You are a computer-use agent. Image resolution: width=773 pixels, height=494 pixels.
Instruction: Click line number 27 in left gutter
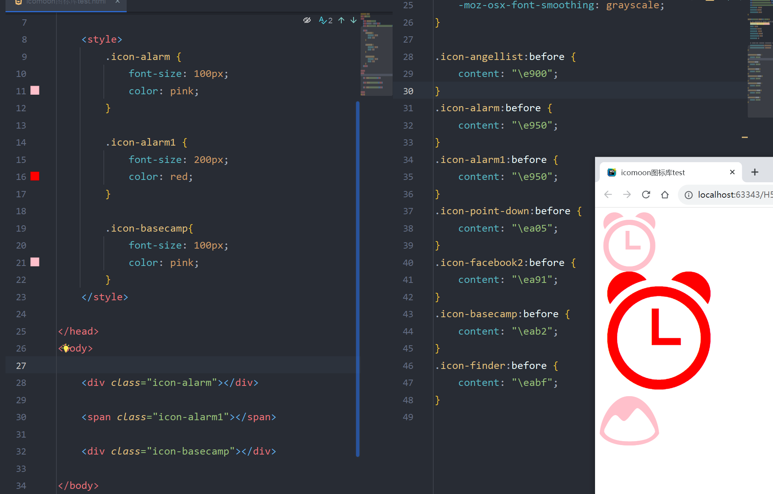click(21, 366)
